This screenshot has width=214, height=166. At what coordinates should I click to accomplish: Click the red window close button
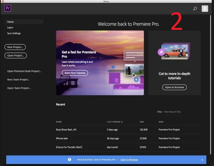(x=3, y=1)
